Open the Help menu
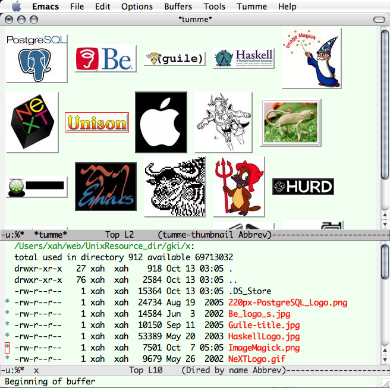Viewport: 390px width, 388px height. click(287, 7)
